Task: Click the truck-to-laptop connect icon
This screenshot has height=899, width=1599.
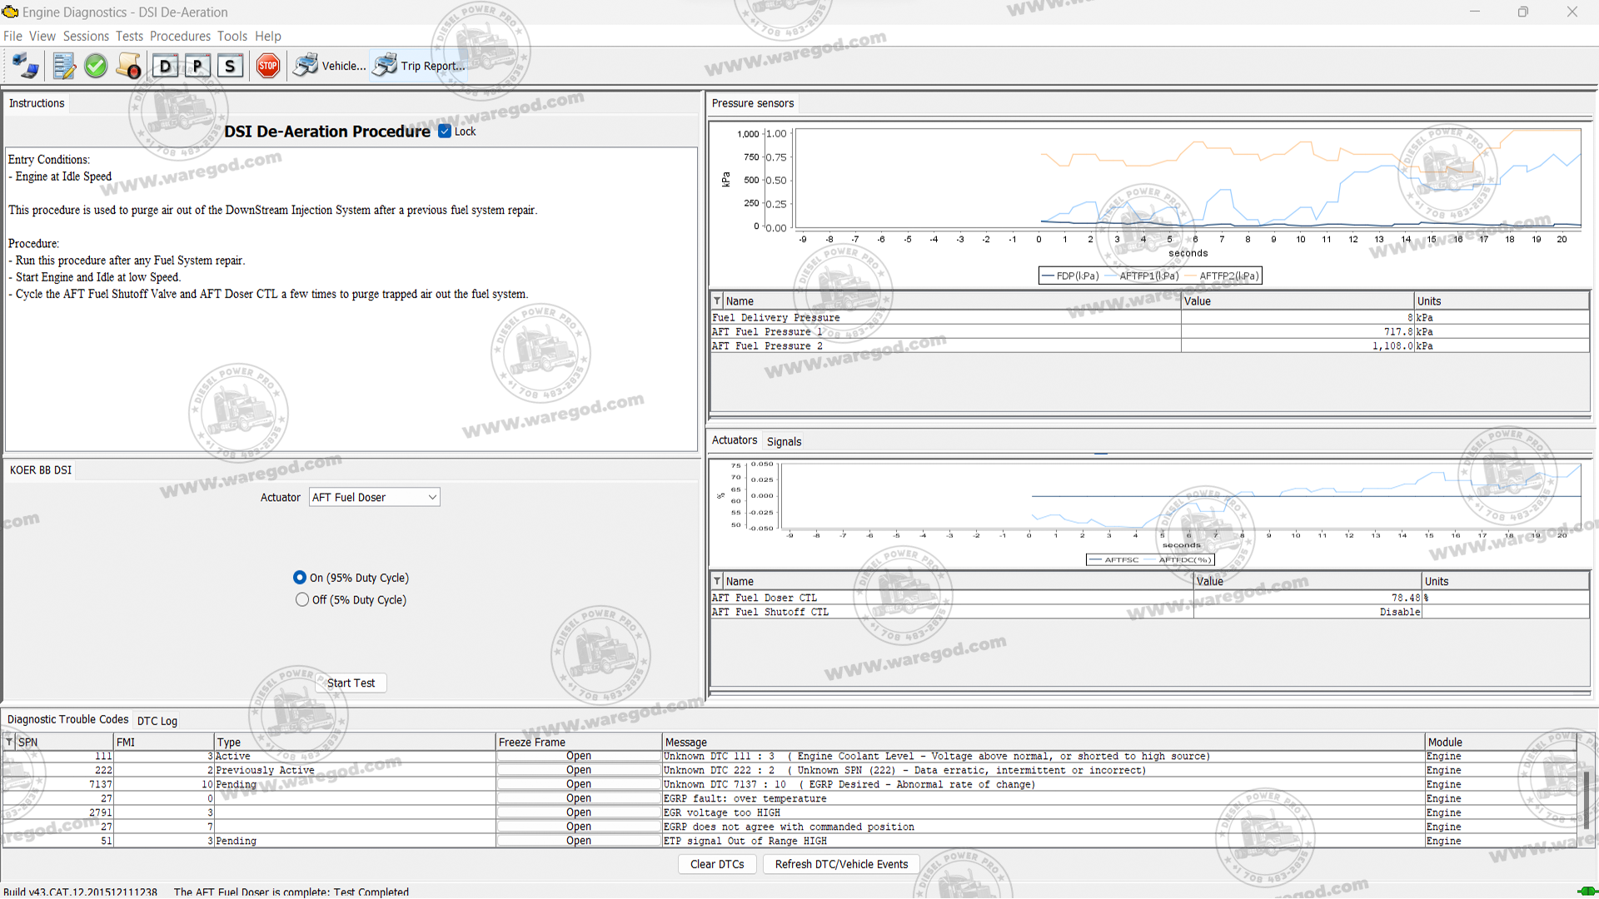Action: 25,66
